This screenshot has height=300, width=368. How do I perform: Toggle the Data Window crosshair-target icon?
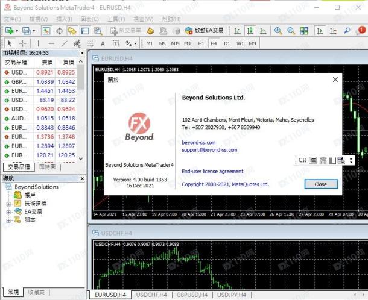(x=59, y=31)
